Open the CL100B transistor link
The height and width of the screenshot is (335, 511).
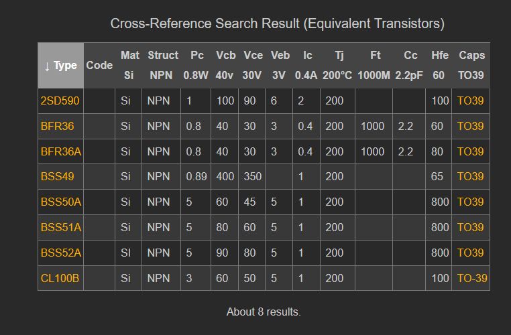click(60, 278)
